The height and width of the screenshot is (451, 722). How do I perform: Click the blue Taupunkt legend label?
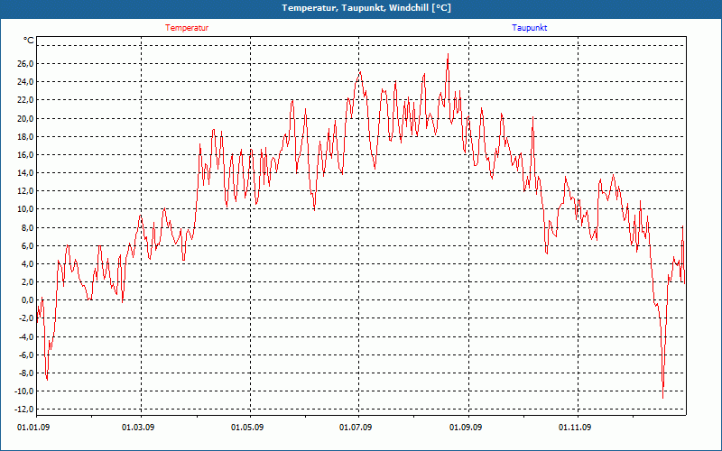[530, 28]
